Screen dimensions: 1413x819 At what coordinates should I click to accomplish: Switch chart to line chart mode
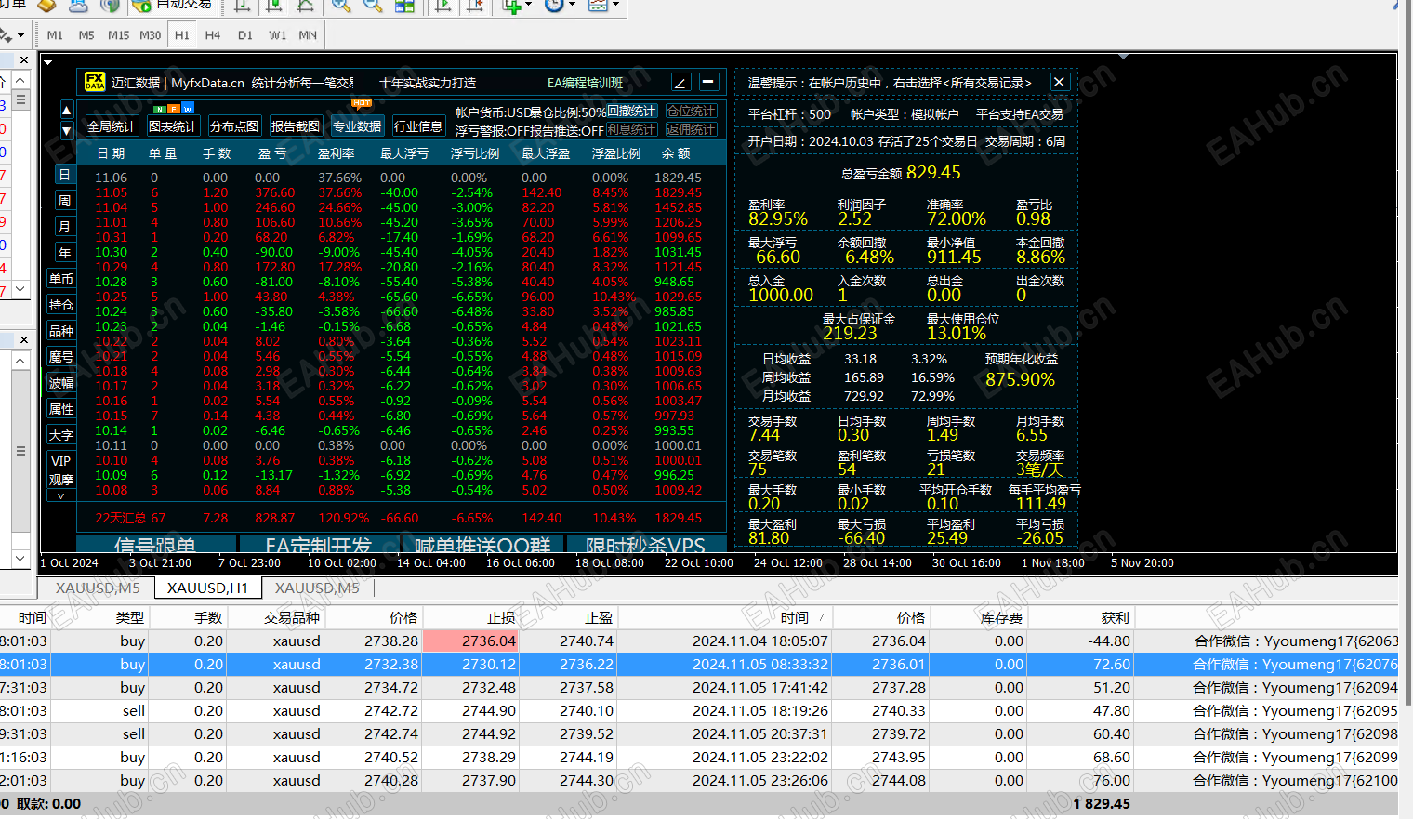pos(305,6)
